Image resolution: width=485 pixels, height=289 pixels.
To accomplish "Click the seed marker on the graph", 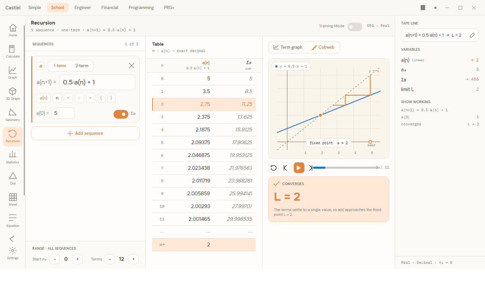I will click(370, 142).
